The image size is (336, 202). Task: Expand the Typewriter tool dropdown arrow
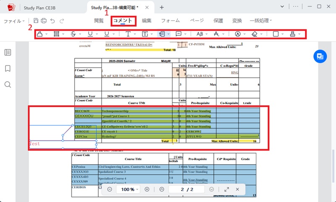pyautogui.click(x=135, y=34)
